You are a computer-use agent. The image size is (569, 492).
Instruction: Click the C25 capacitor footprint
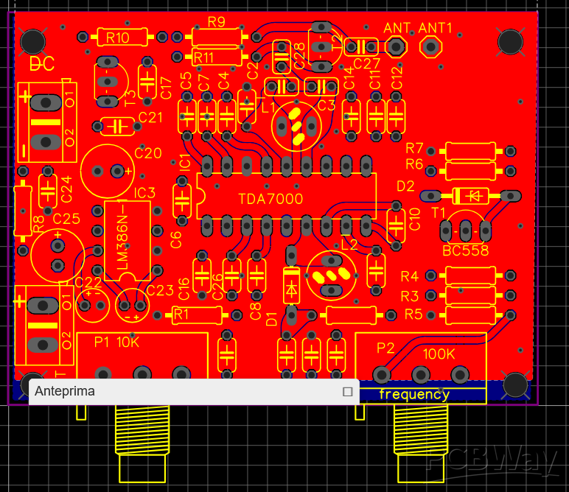click(57, 254)
